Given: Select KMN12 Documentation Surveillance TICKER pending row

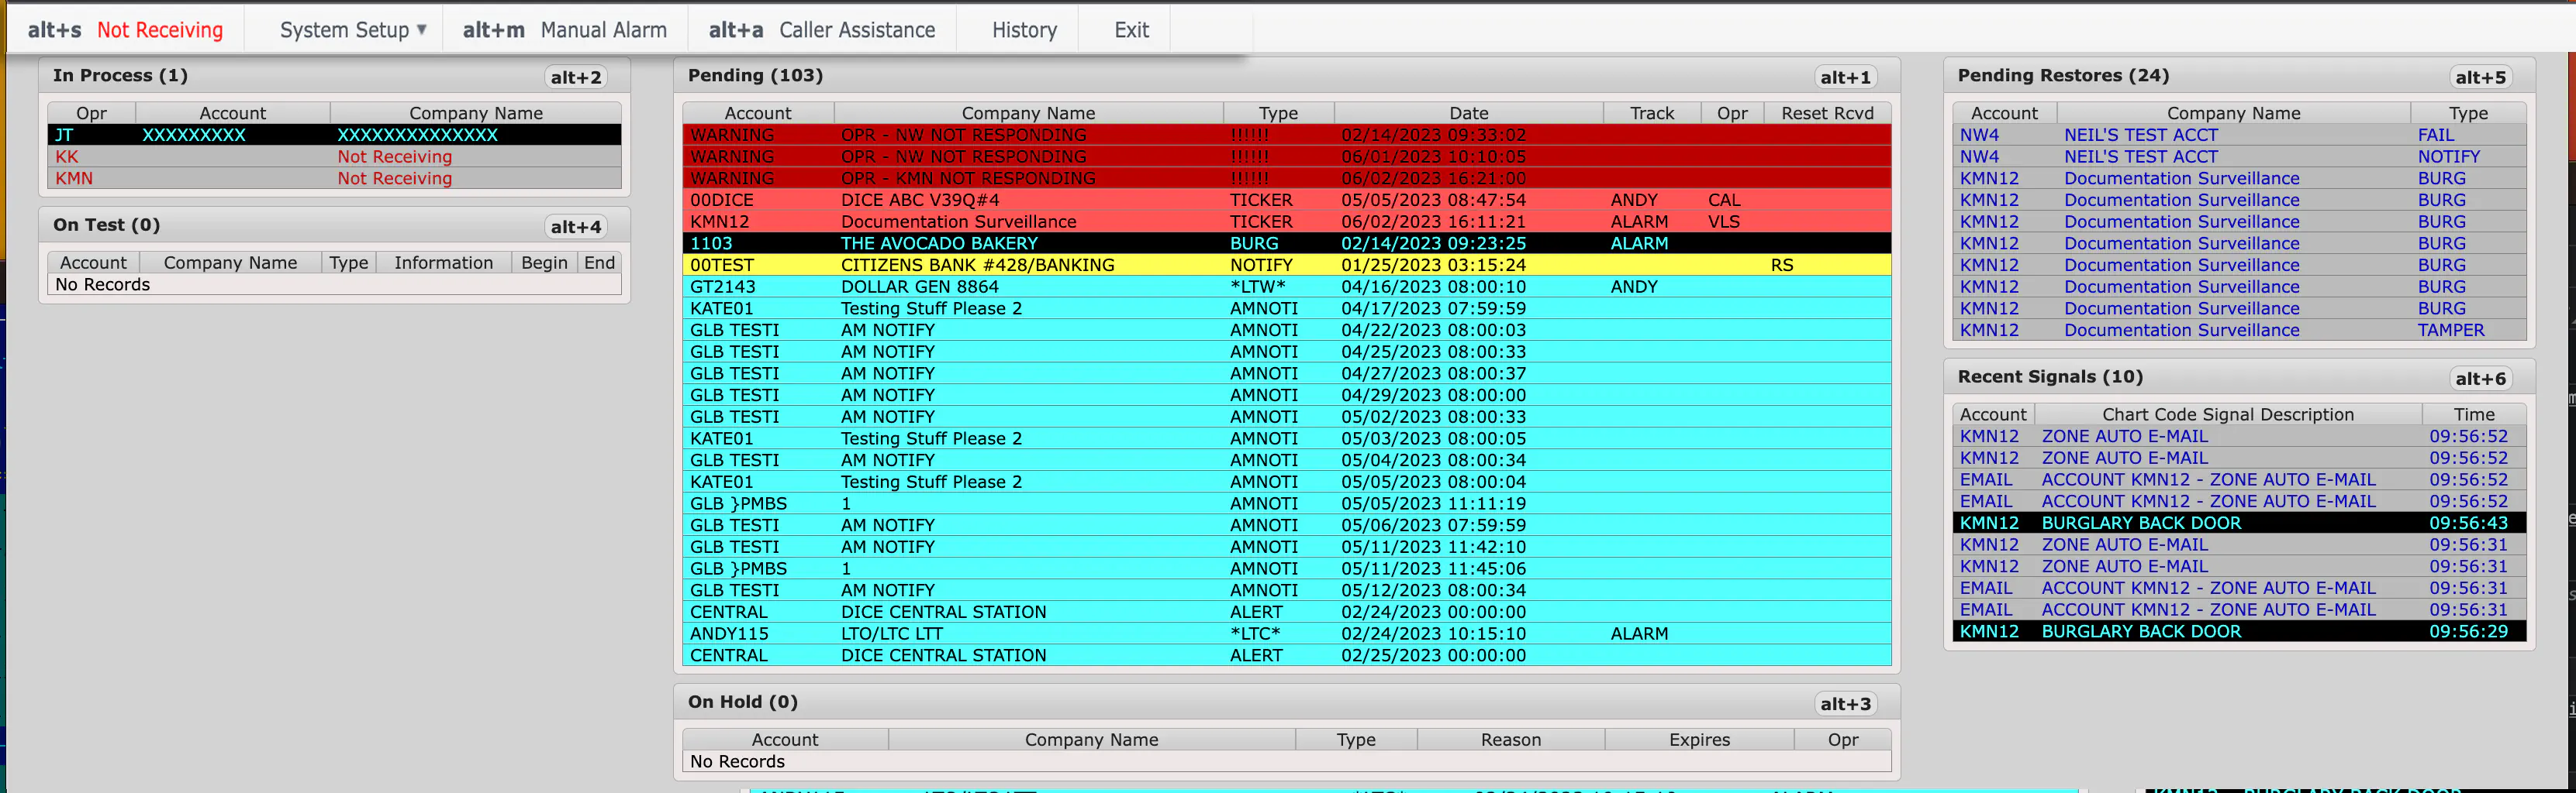Looking at the screenshot, I should [x=1287, y=221].
